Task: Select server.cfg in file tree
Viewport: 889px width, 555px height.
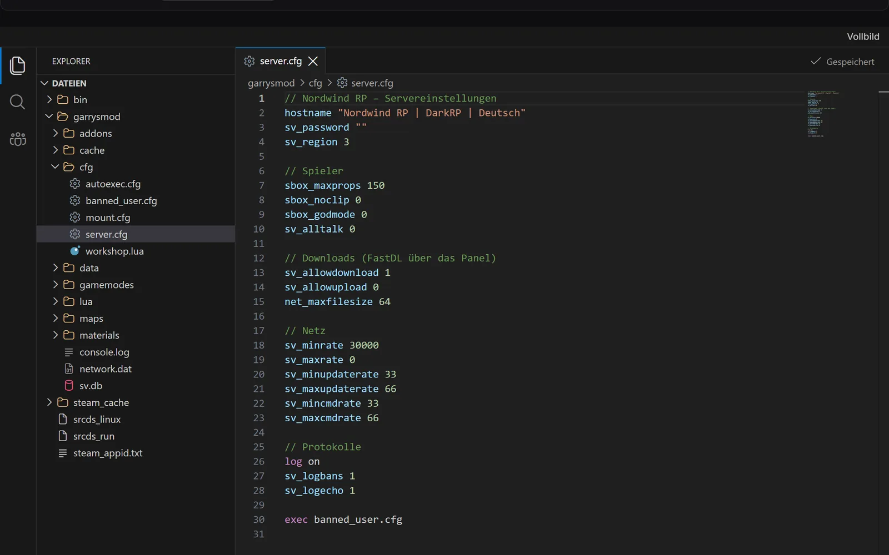Action: pyautogui.click(x=136, y=234)
